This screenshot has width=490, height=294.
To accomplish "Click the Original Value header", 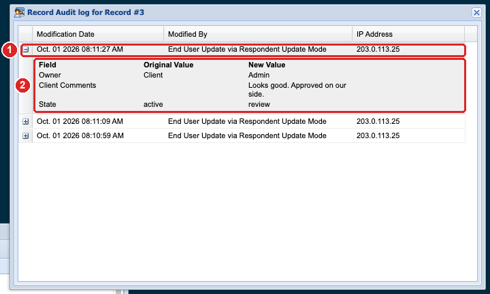I will [169, 65].
